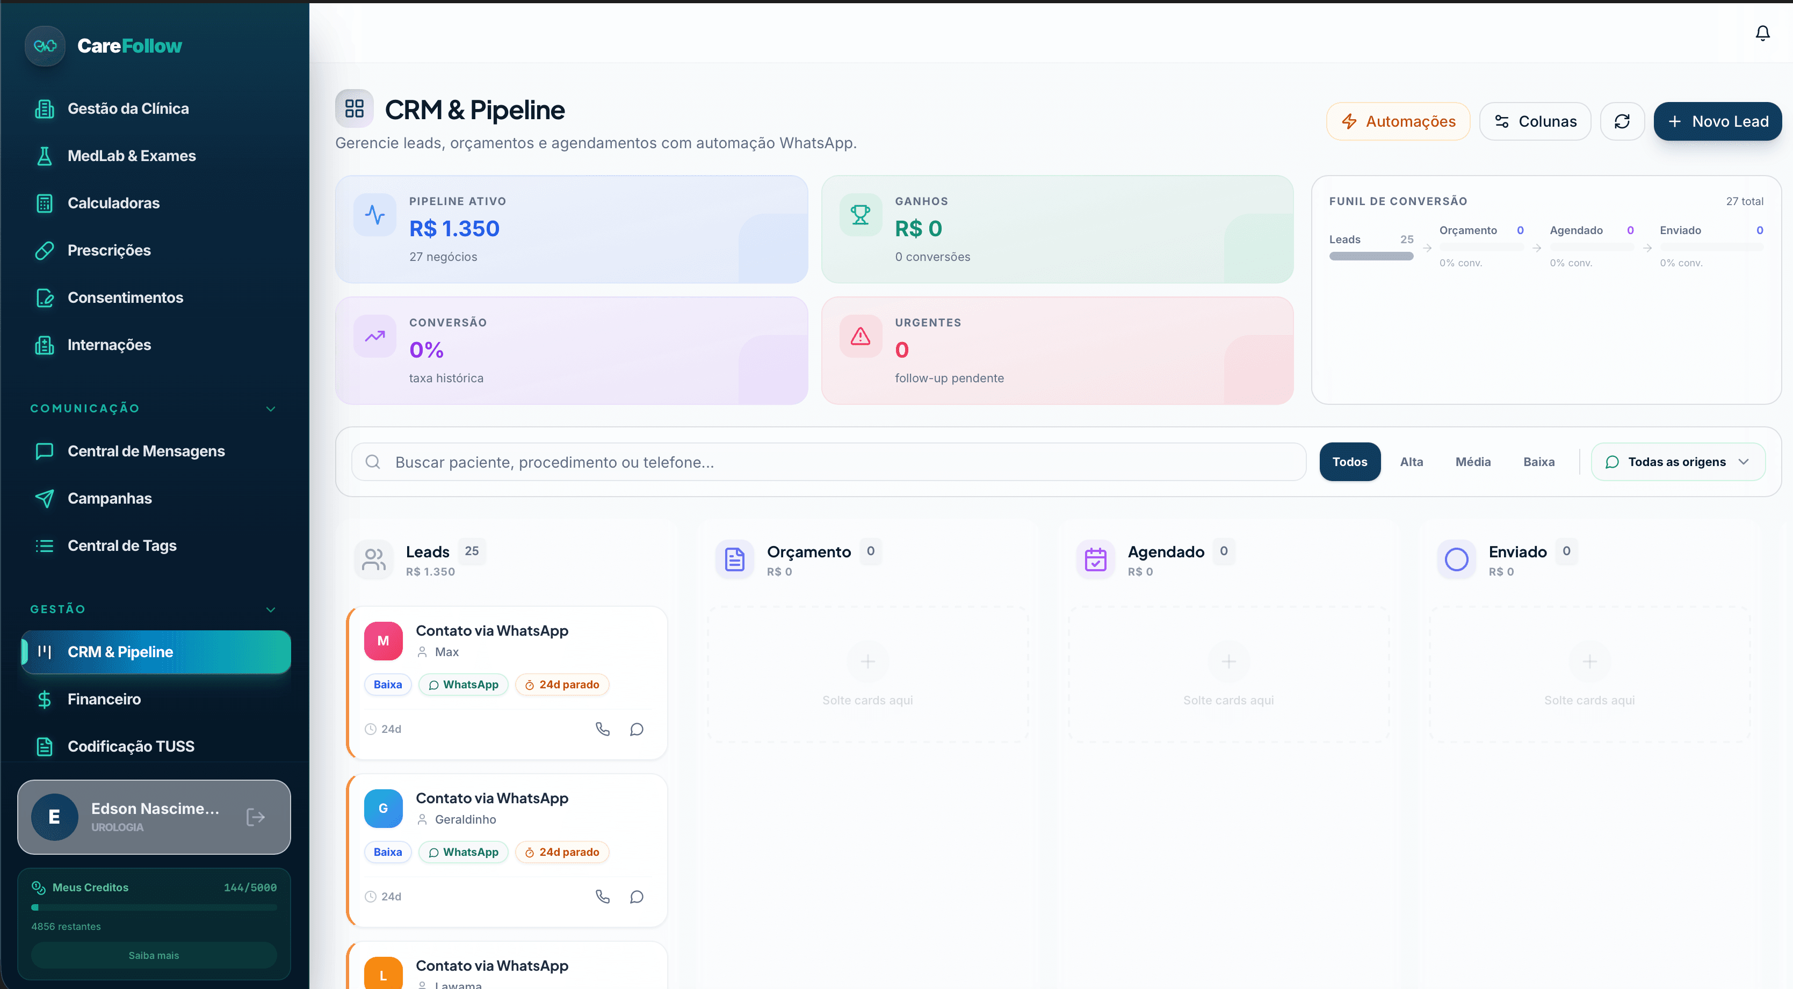Open Codificação TUSS page

[155, 746]
